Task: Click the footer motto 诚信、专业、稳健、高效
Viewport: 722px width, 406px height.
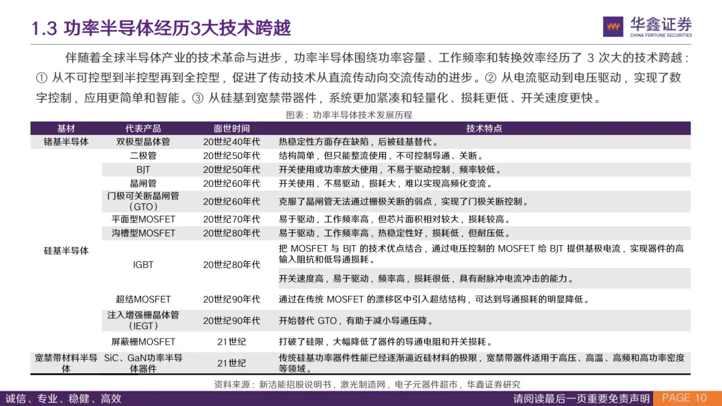Action: pyautogui.click(x=64, y=399)
